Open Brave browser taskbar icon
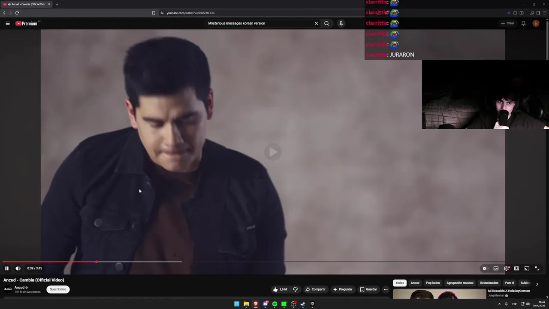549x309 pixels. click(256, 304)
